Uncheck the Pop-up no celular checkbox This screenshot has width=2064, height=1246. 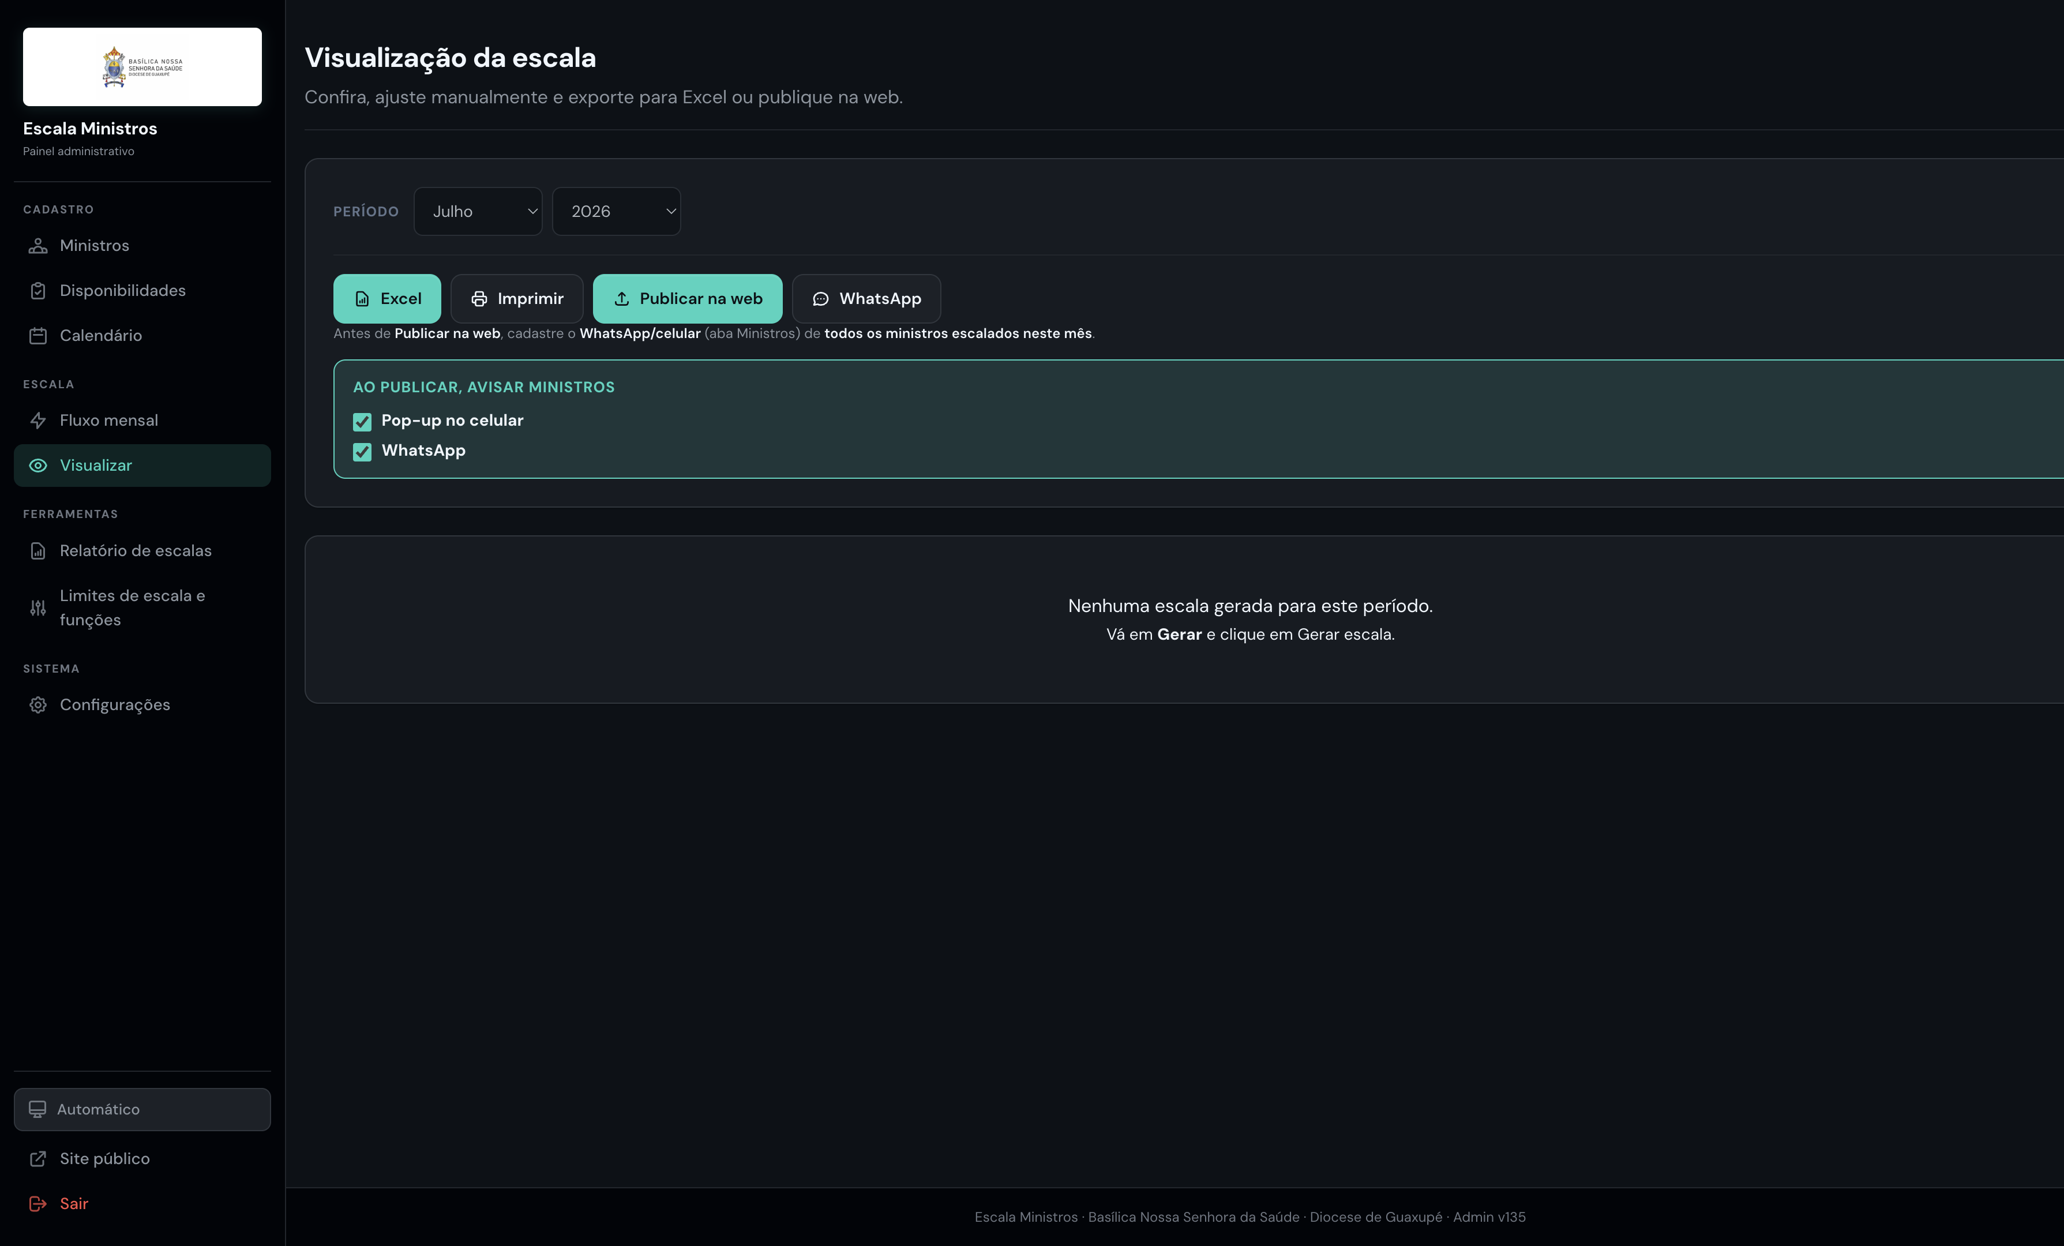click(362, 422)
